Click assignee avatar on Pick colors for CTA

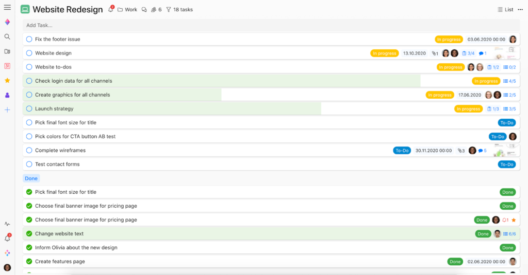pos(513,136)
